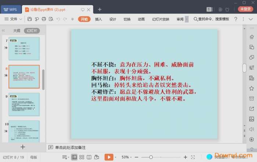Click the 未登录 login button

click(x=245, y=9)
